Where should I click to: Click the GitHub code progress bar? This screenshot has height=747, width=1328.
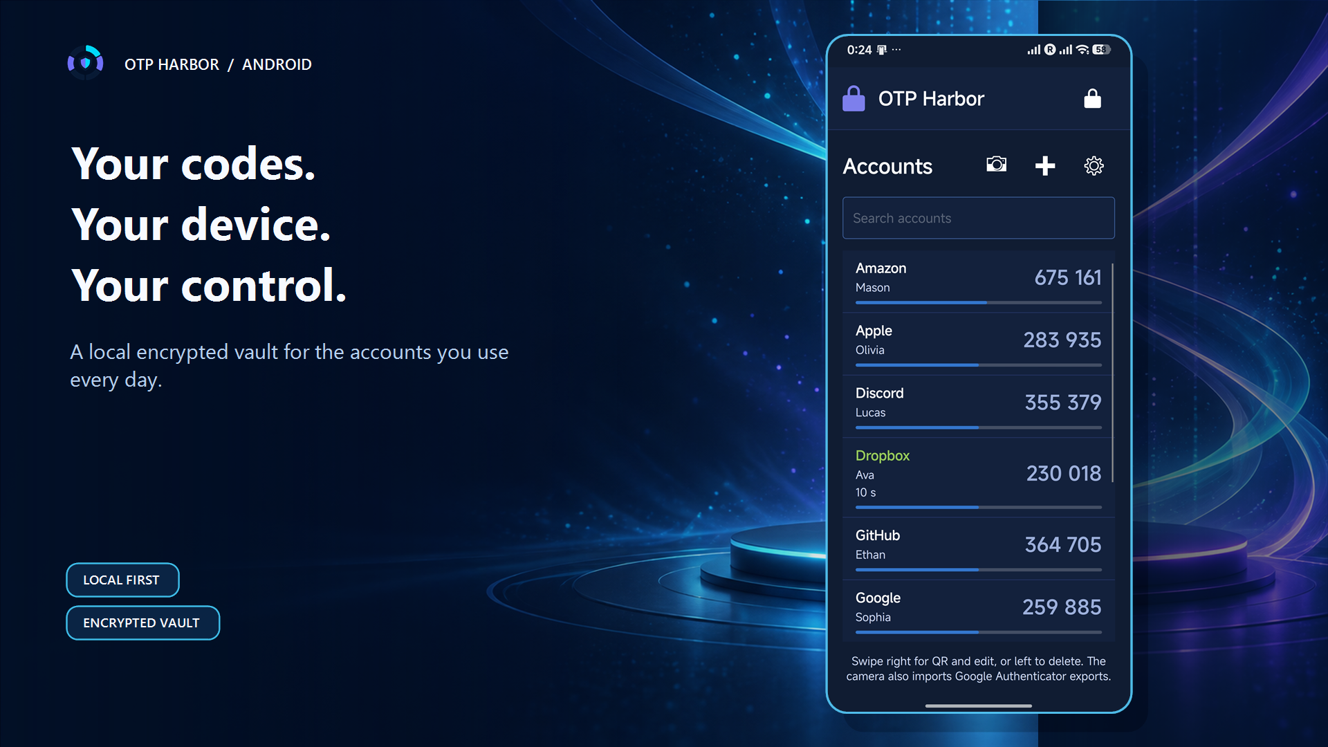point(978,569)
